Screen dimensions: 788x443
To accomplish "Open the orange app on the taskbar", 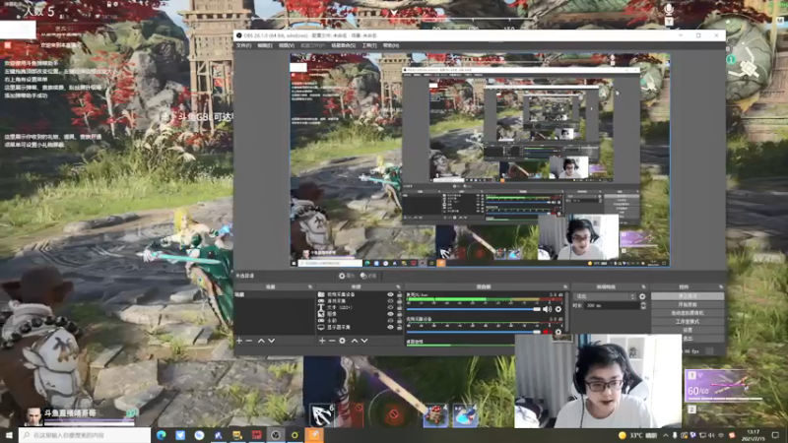I will tap(314, 435).
